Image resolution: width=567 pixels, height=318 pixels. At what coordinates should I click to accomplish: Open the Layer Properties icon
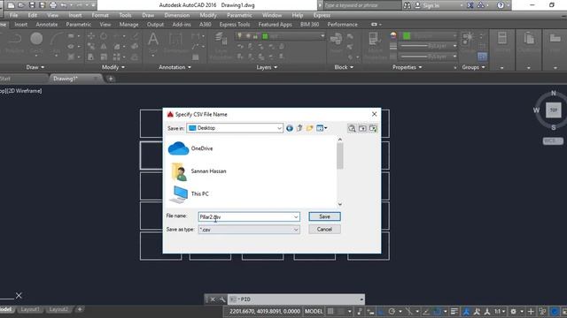tap(221, 38)
